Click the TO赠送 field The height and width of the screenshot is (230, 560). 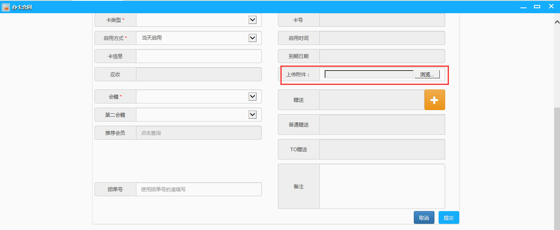pos(382,149)
